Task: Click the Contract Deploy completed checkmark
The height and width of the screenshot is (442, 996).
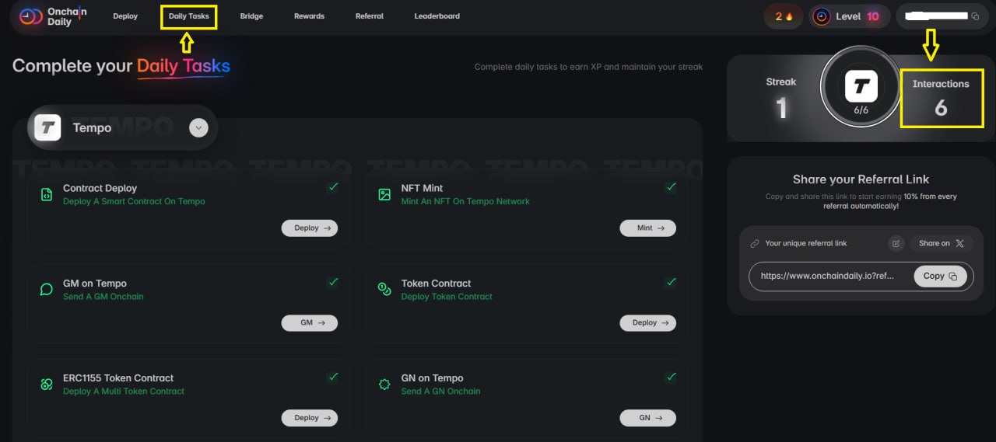Action: point(333,187)
